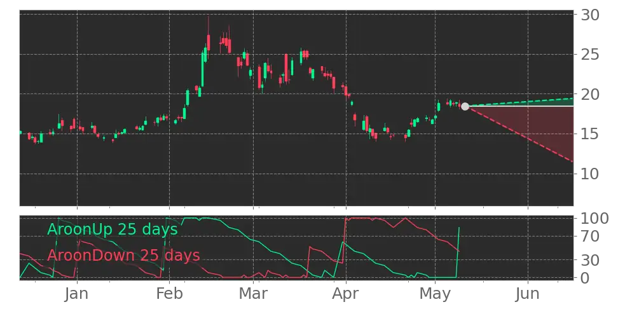Viewport: 618px width, 309px height.
Task: Click the 30 Aroon axis value
Action: point(590,260)
